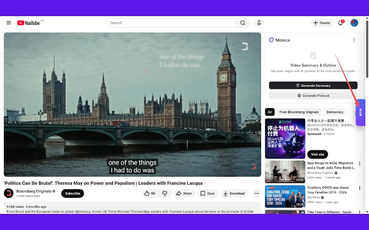This screenshot has width=369, height=230.
Task: Click the purple side floating tab
Action: (361, 113)
